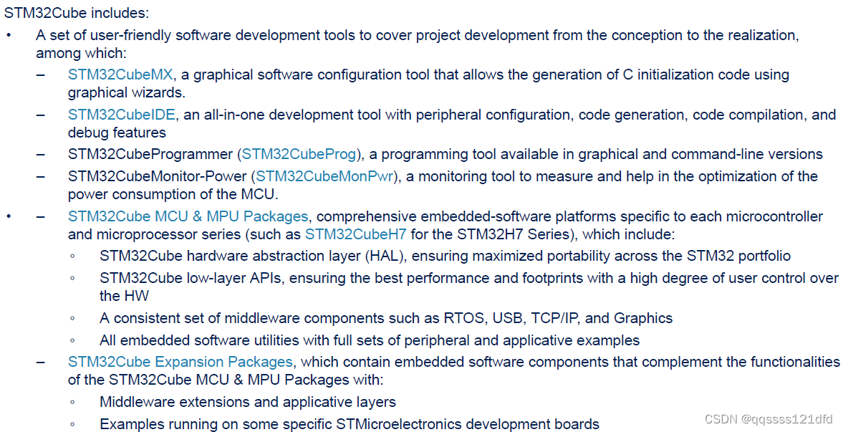Open the STM32CubeIDE link
This screenshot has width=843, height=432.
tap(122, 115)
